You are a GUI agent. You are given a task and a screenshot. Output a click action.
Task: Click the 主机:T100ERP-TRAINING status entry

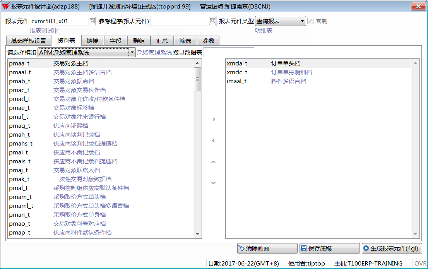point(368,263)
